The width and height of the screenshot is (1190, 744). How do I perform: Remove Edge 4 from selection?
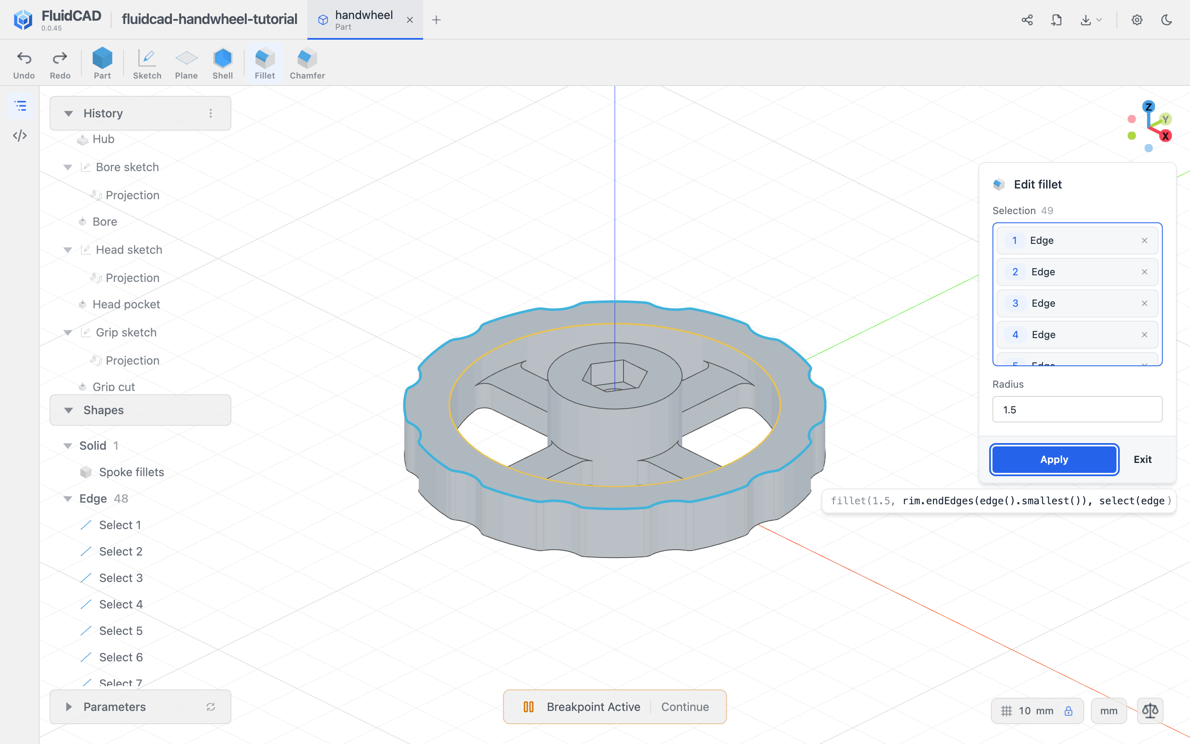(1144, 335)
